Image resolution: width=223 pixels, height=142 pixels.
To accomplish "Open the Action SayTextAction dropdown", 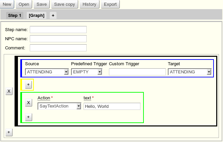I will coord(59,106).
